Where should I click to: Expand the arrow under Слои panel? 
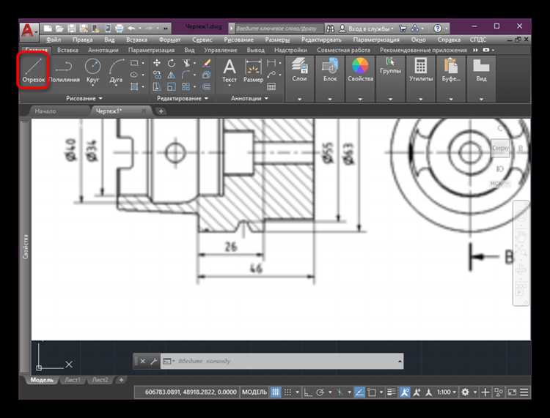(x=299, y=99)
